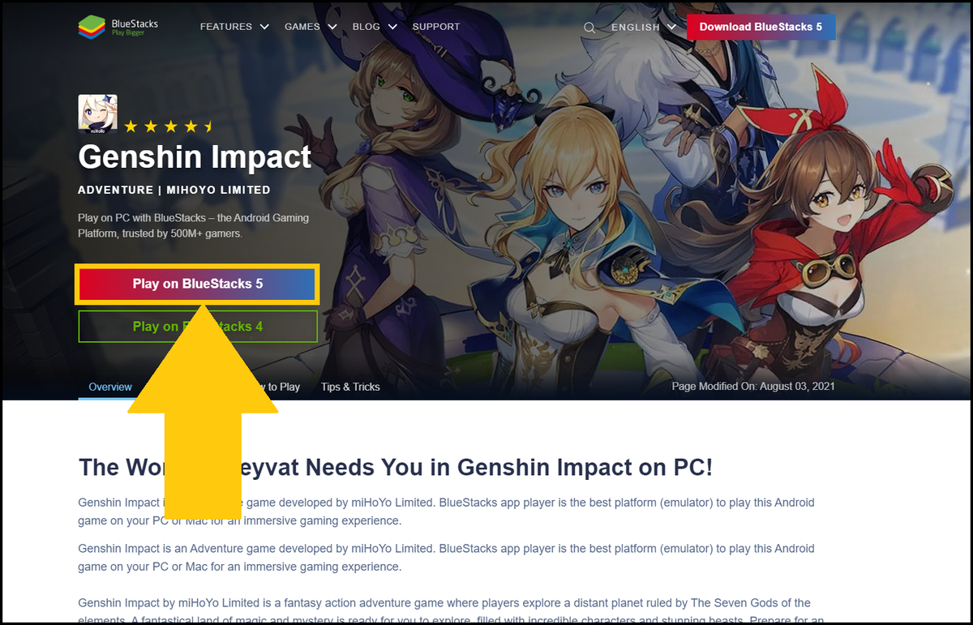Screen dimensions: 973x625
Task: Open the Games menu item
Action: tap(302, 27)
